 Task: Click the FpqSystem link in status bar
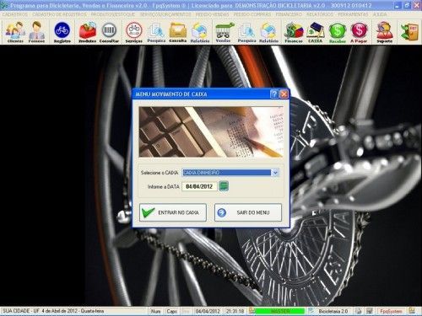[x=391, y=311]
